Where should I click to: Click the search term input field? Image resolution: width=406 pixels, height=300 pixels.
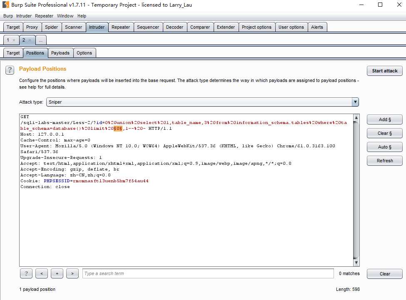pos(208,273)
